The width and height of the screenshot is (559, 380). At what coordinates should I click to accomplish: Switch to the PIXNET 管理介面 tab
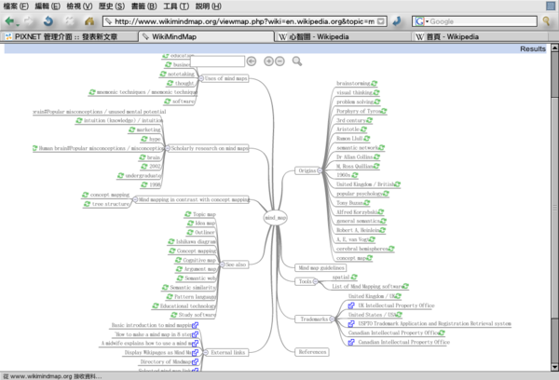click(70, 36)
